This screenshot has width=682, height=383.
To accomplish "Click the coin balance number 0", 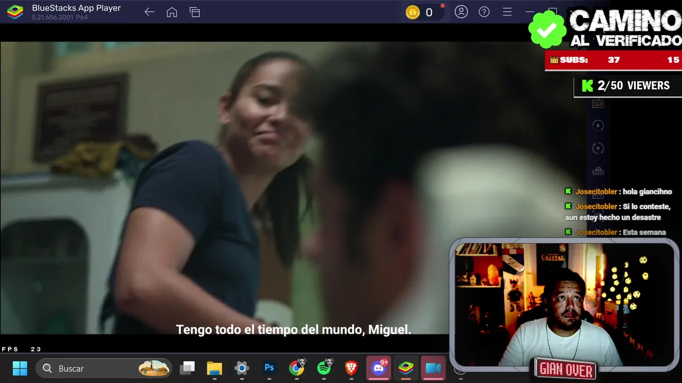I will pos(429,12).
